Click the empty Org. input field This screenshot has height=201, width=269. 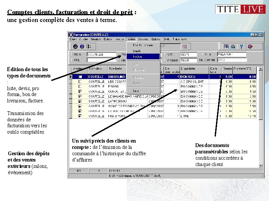(x=102, y=60)
